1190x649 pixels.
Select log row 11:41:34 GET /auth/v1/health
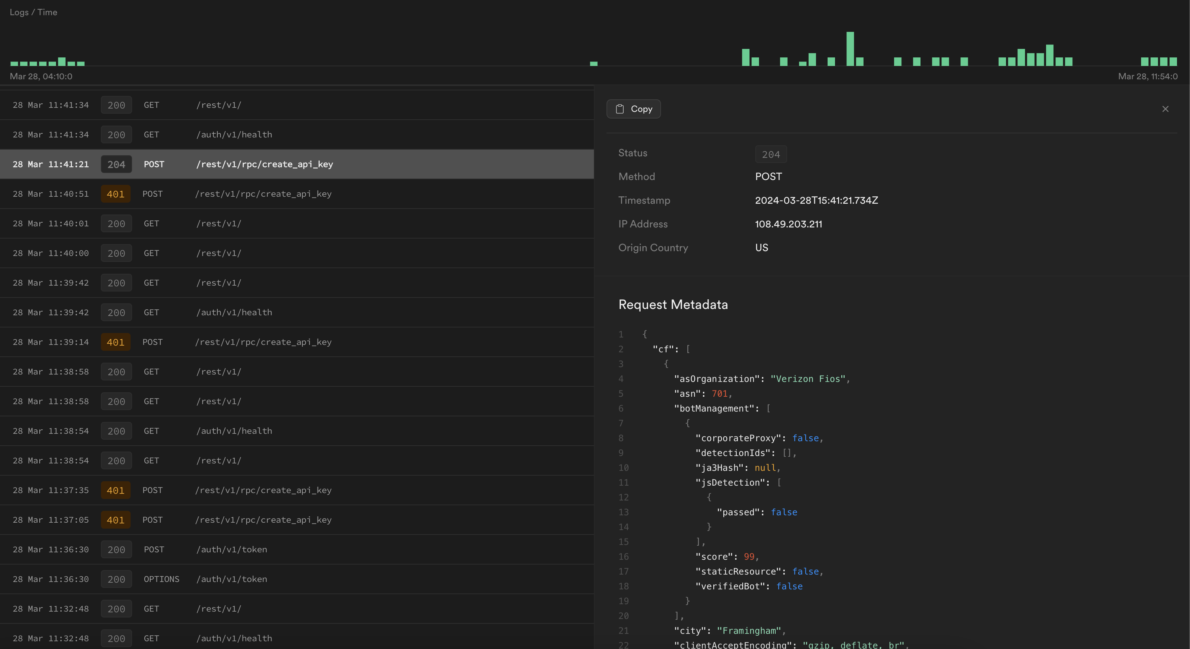point(297,135)
